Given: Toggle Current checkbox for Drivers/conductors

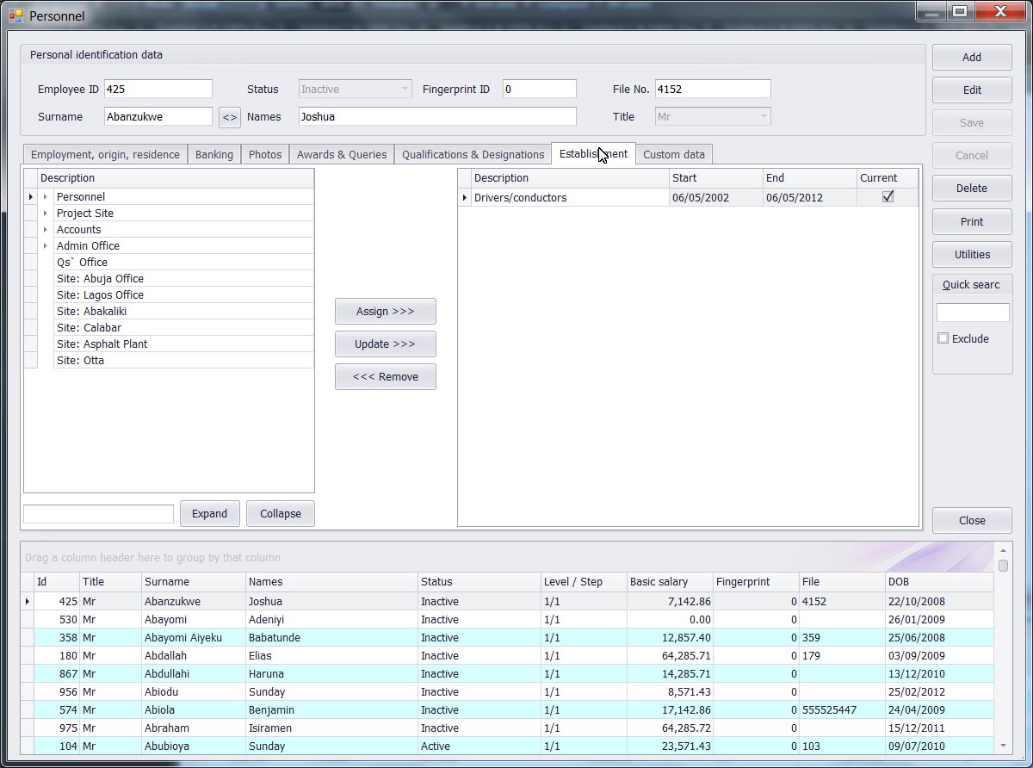Looking at the screenshot, I should coord(888,197).
